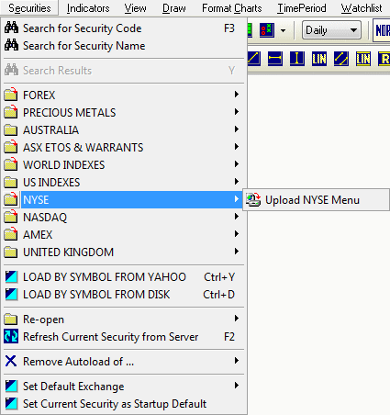Viewport: 390px width, 415px height.
Task: Expand the FOREX submenu arrow
Action: pos(236,95)
